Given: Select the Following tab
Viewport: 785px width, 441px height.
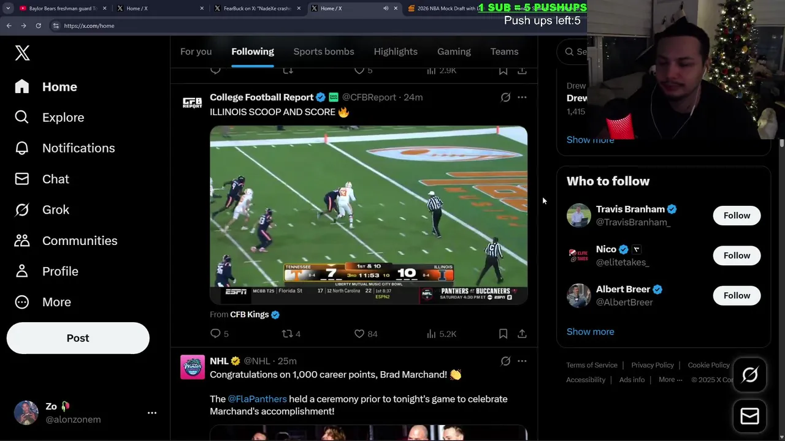Looking at the screenshot, I should point(253,51).
